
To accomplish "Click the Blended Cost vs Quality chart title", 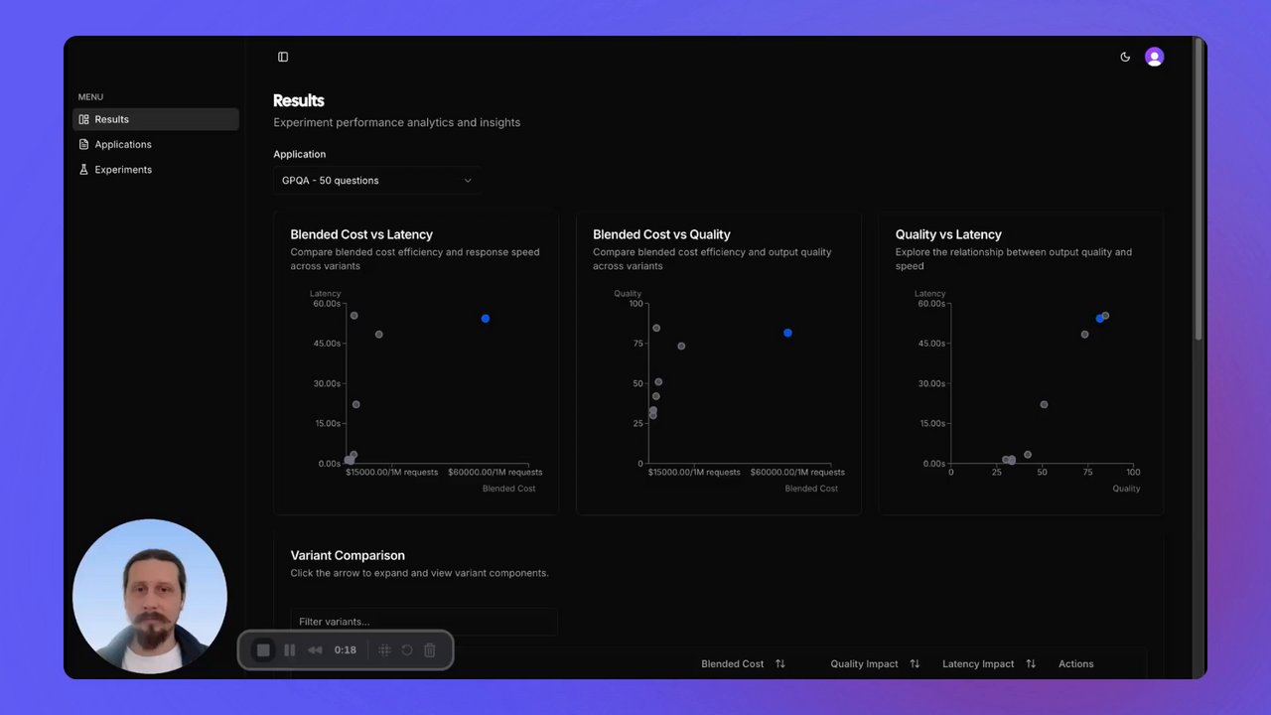I will 661,234.
